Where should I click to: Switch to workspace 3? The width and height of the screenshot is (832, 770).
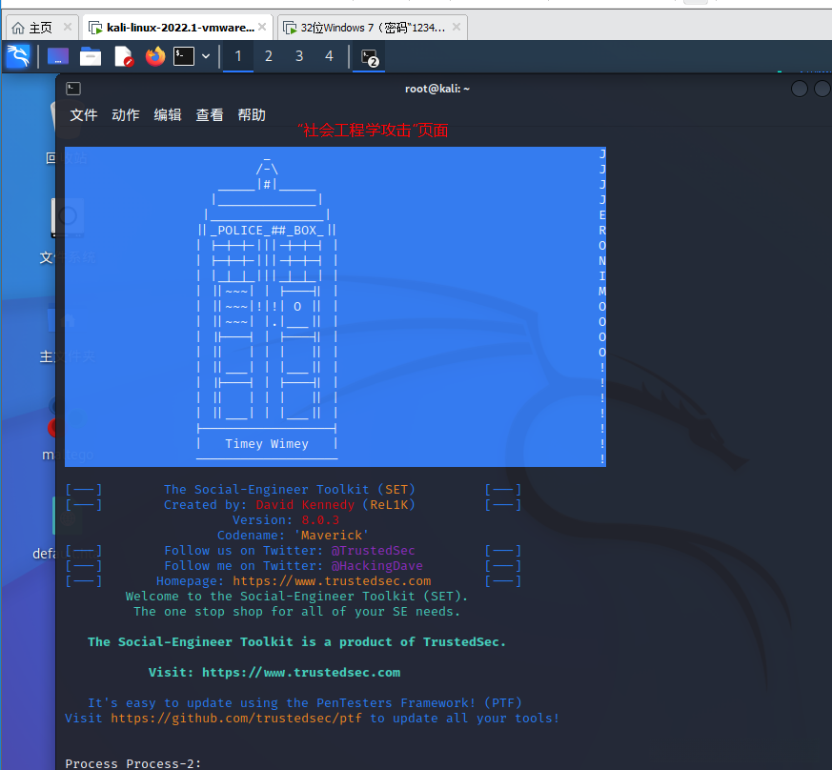(299, 56)
